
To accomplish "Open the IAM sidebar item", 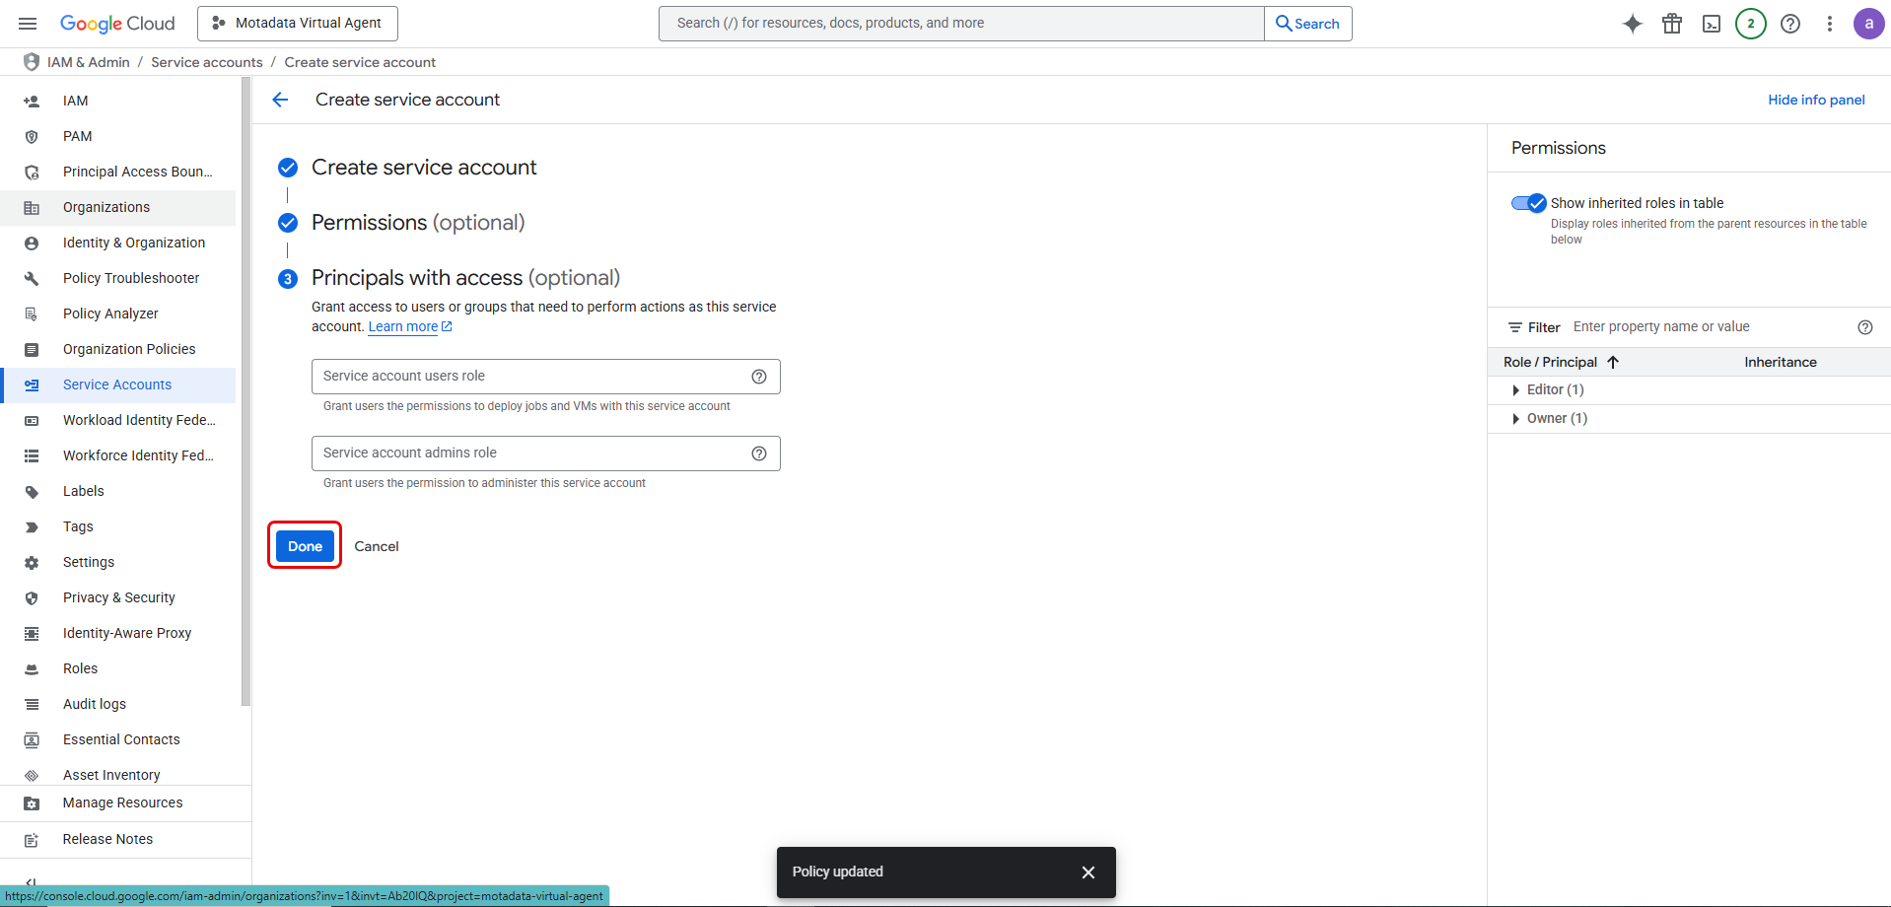I will tap(74, 100).
